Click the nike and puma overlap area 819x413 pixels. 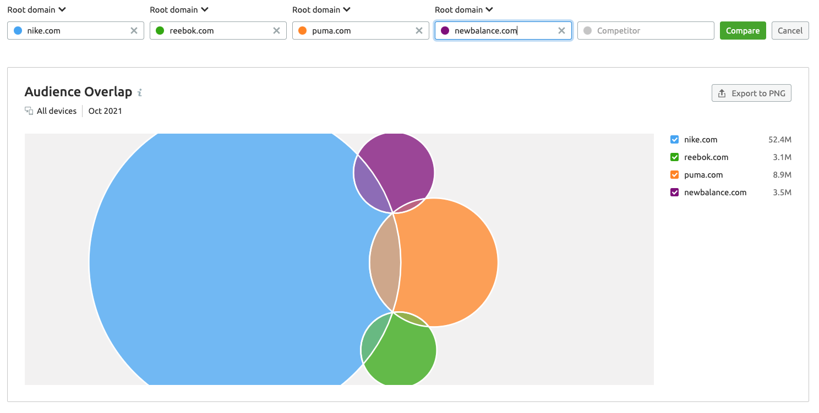[x=385, y=263]
